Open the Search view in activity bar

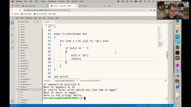point(13,29)
